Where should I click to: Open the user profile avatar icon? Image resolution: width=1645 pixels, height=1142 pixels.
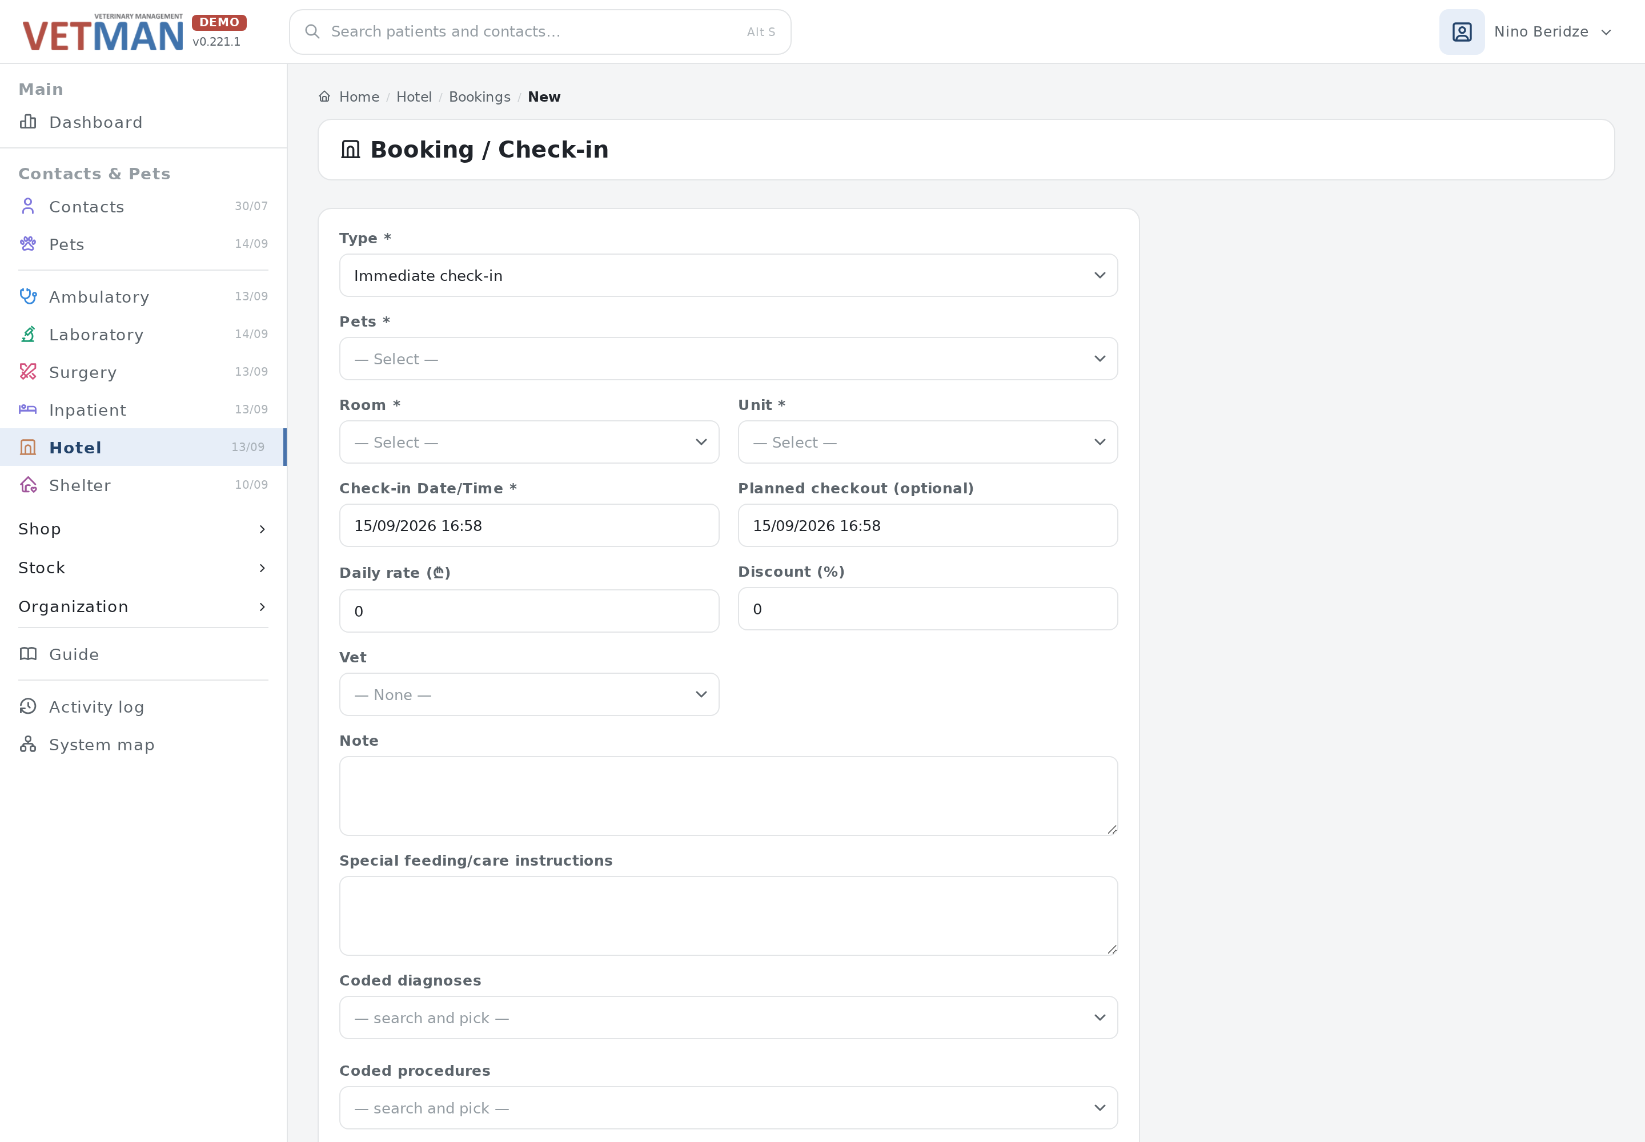coord(1462,31)
